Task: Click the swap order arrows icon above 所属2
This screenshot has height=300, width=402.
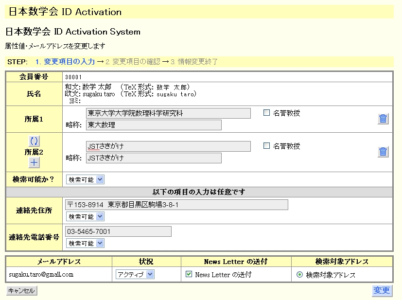Action: [34, 141]
